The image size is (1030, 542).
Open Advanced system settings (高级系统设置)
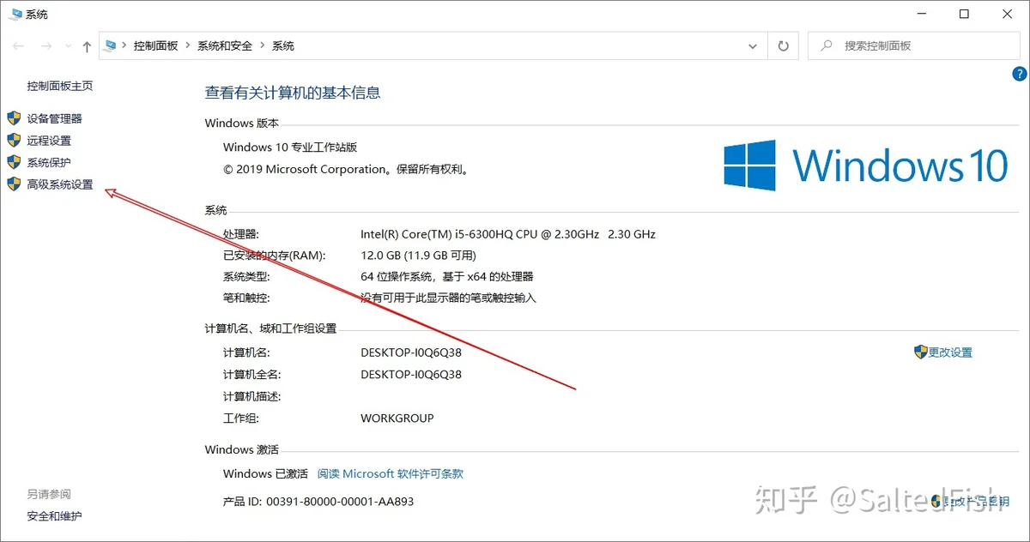tap(60, 184)
